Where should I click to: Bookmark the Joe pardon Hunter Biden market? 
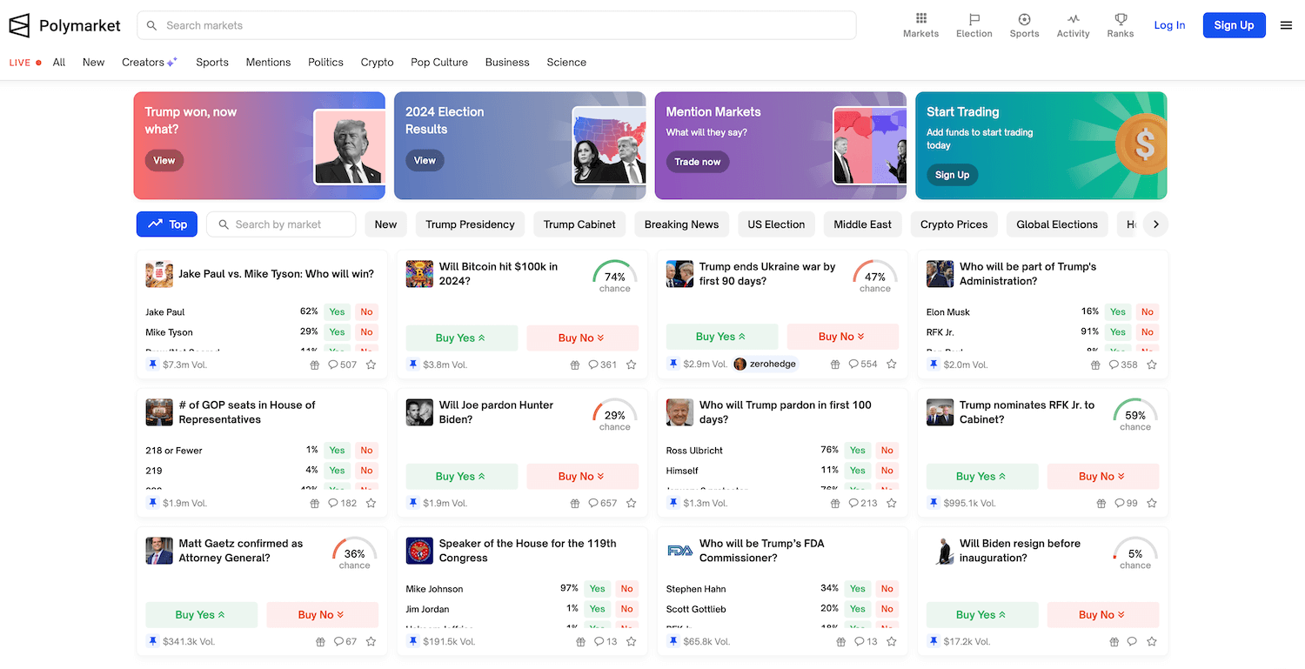631,503
